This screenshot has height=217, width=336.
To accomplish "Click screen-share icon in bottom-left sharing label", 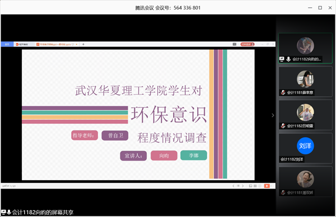I will point(3,213).
